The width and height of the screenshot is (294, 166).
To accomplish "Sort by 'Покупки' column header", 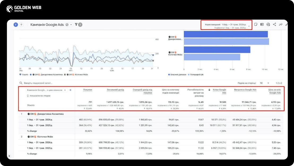I will pyautogui.click(x=88, y=90).
